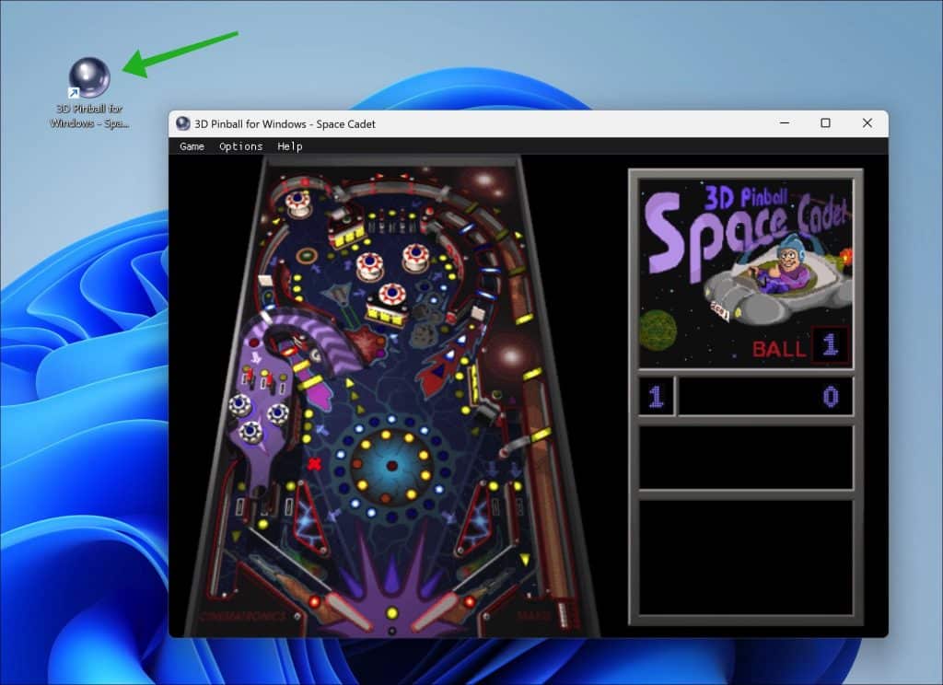Click the score value 0
Image resolution: width=943 pixels, height=685 pixels.
pos(831,397)
